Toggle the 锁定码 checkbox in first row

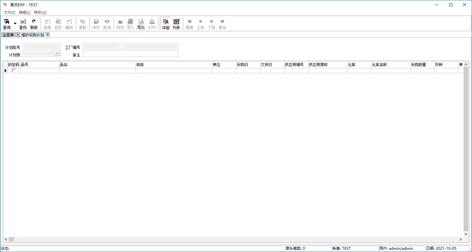[x=14, y=71]
